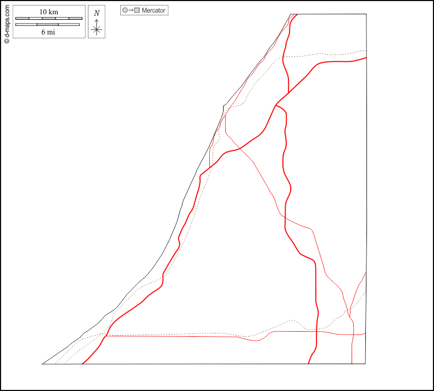434x391 pixels.
Task: Click the southwest tip of the map boundary
Action: coord(43,364)
